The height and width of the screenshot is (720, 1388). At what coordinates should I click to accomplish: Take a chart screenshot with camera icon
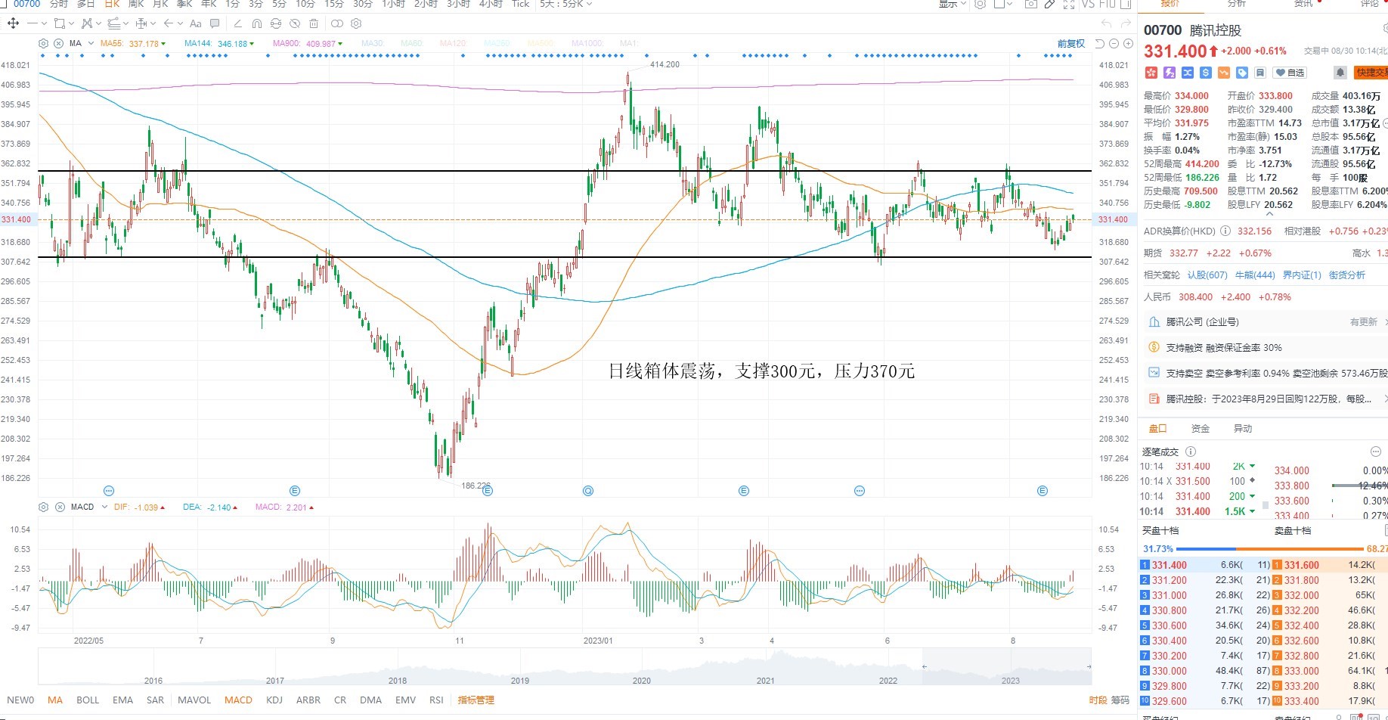click(x=1030, y=4)
